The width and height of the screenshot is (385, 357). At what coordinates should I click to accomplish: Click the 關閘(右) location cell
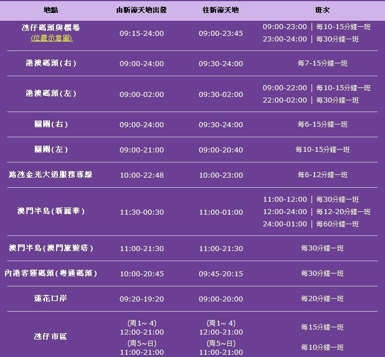point(51,124)
